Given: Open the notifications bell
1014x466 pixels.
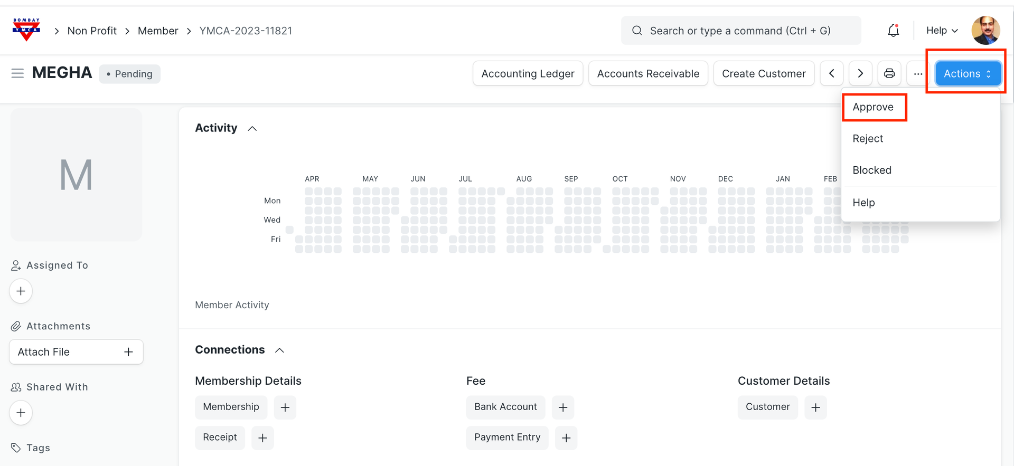Looking at the screenshot, I should (x=893, y=31).
